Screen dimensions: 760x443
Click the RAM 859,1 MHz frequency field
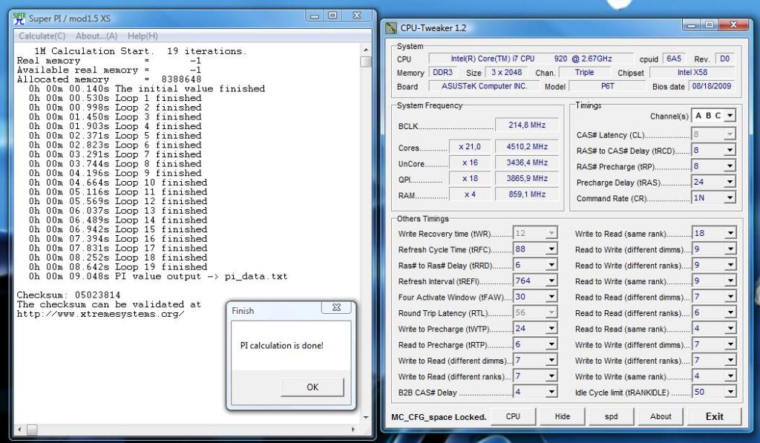coord(527,194)
